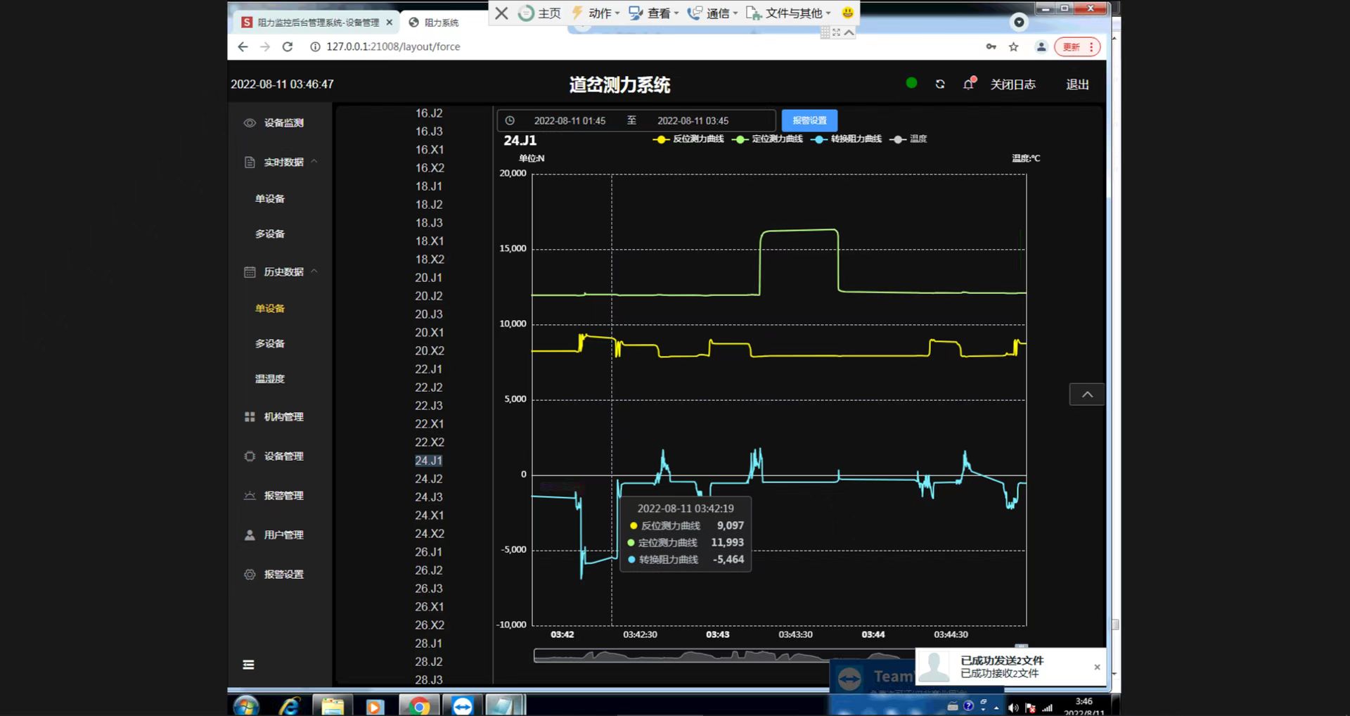Bookmark this page with the star icon
The width and height of the screenshot is (1350, 716).
[1013, 47]
